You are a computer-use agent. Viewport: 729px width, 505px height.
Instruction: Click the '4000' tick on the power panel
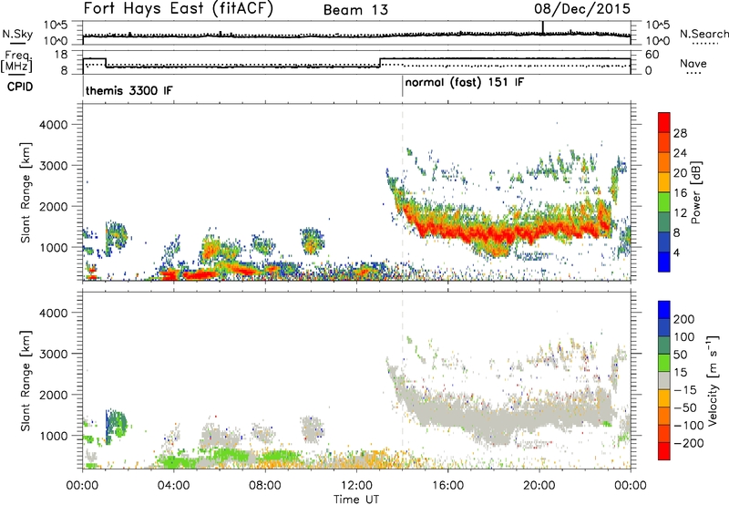pos(53,125)
